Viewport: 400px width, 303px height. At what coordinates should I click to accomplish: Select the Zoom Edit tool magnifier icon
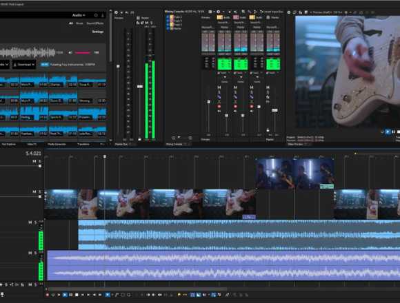click(128, 295)
